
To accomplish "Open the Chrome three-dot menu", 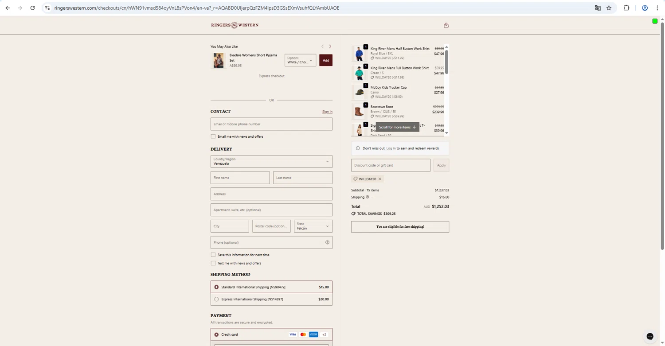I will [x=657, y=8].
